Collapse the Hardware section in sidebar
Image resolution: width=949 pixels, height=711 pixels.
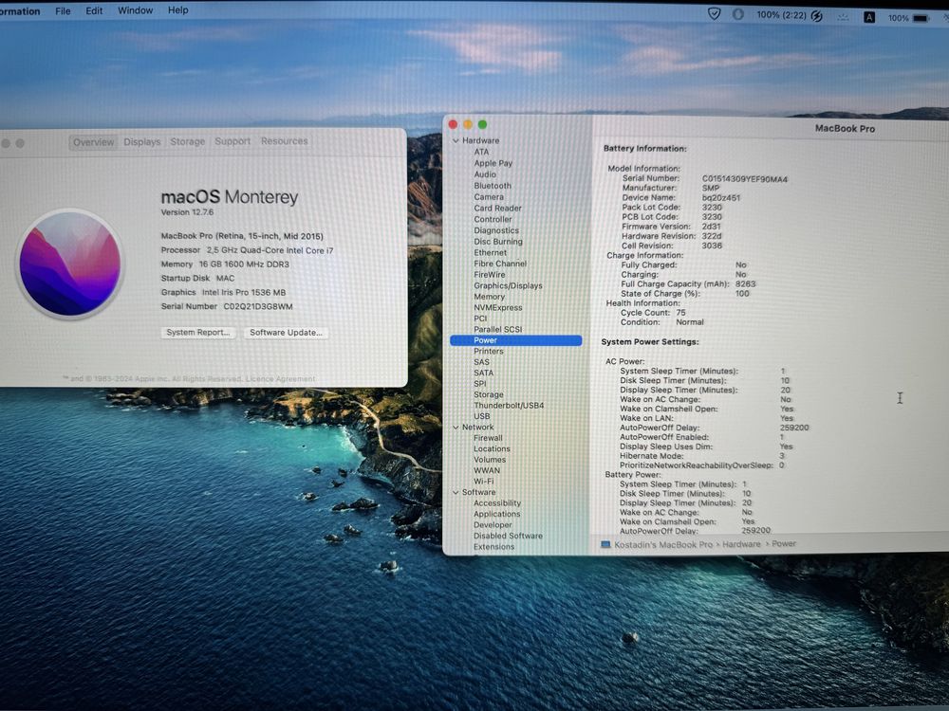pos(456,141)
